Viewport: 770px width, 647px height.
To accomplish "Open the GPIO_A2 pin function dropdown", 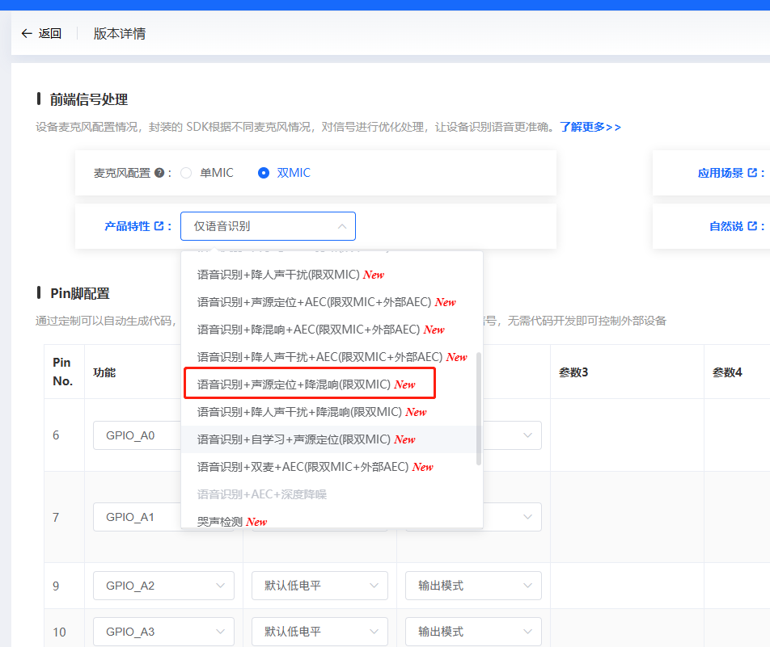I will [163, 585].
